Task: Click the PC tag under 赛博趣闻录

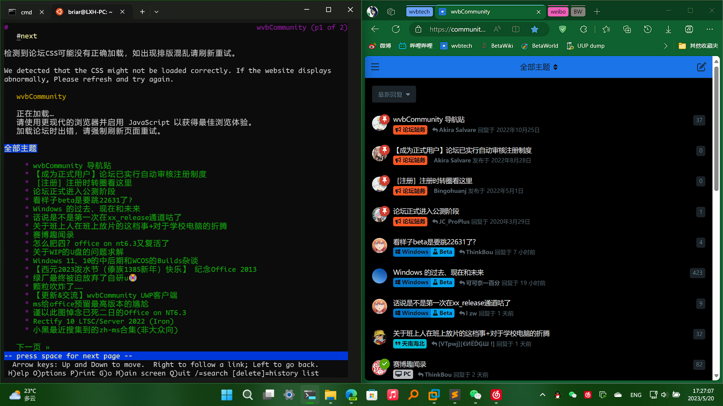Action: coord(403,374)
